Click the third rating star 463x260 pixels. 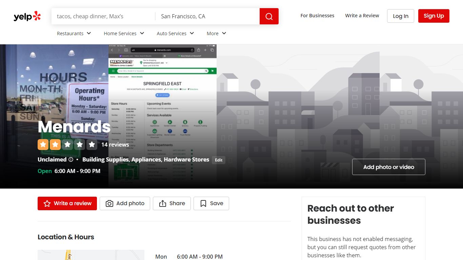[x=67, y=145]
